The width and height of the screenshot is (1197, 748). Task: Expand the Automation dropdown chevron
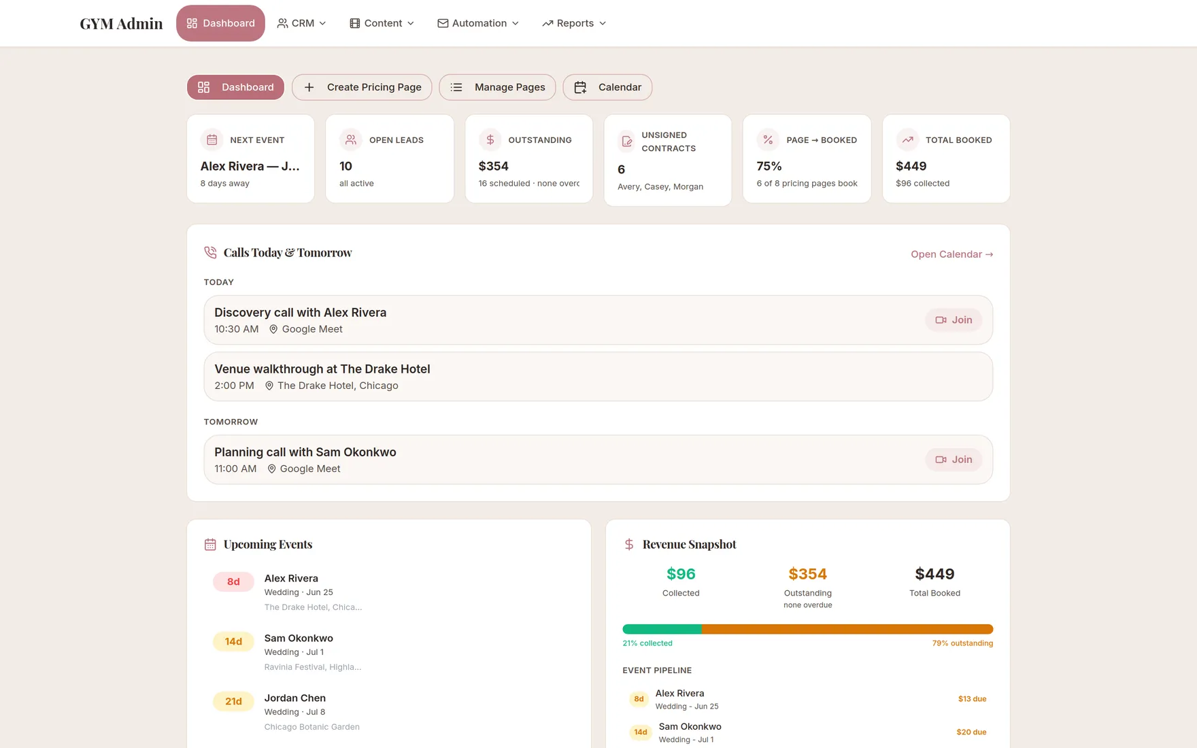point(515,23)
